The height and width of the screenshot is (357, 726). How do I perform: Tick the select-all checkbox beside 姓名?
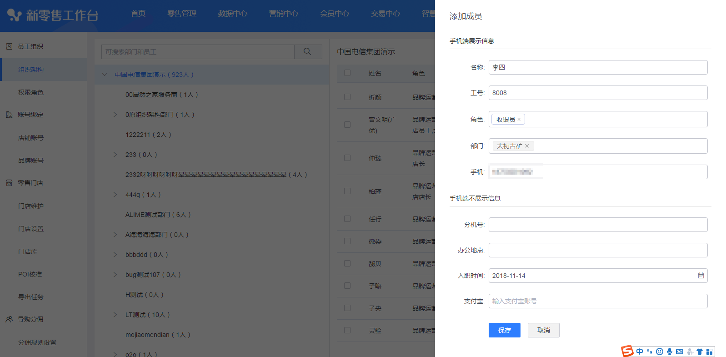[347, 73]
